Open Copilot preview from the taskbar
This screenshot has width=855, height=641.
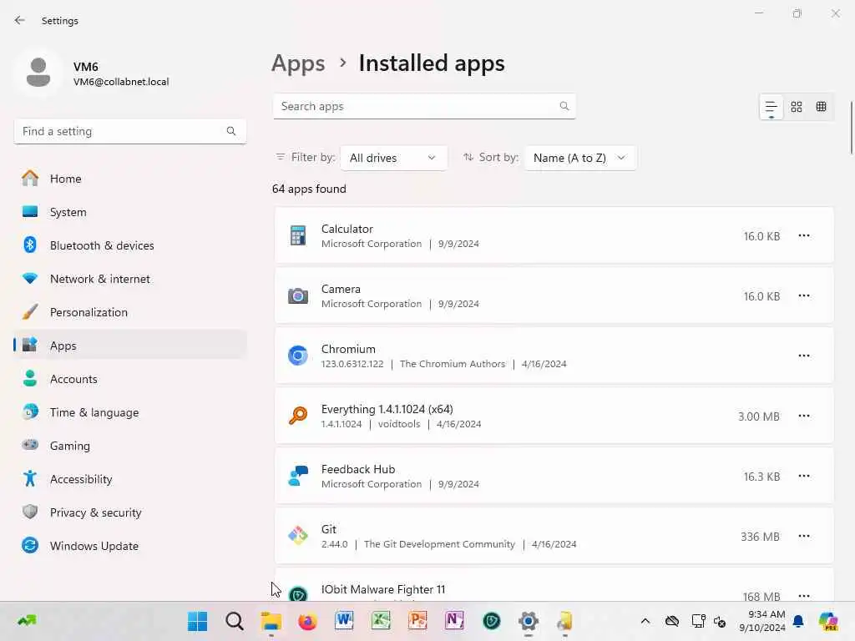pos(828,621)
